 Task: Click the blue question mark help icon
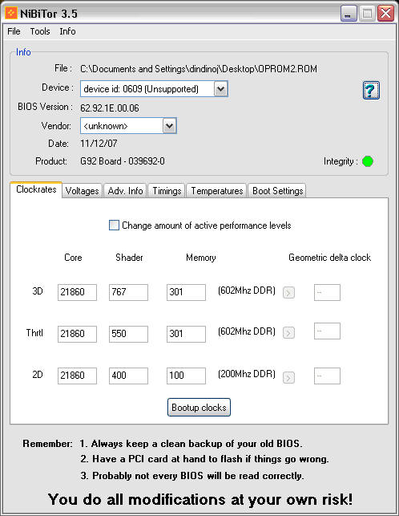(371, 90)
